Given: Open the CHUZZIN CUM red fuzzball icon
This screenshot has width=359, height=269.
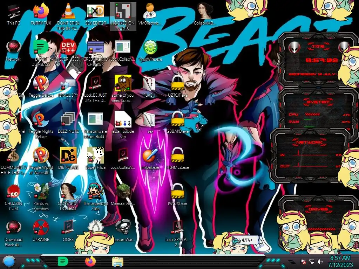Looking at the screenshot, I should coord(14,197).
